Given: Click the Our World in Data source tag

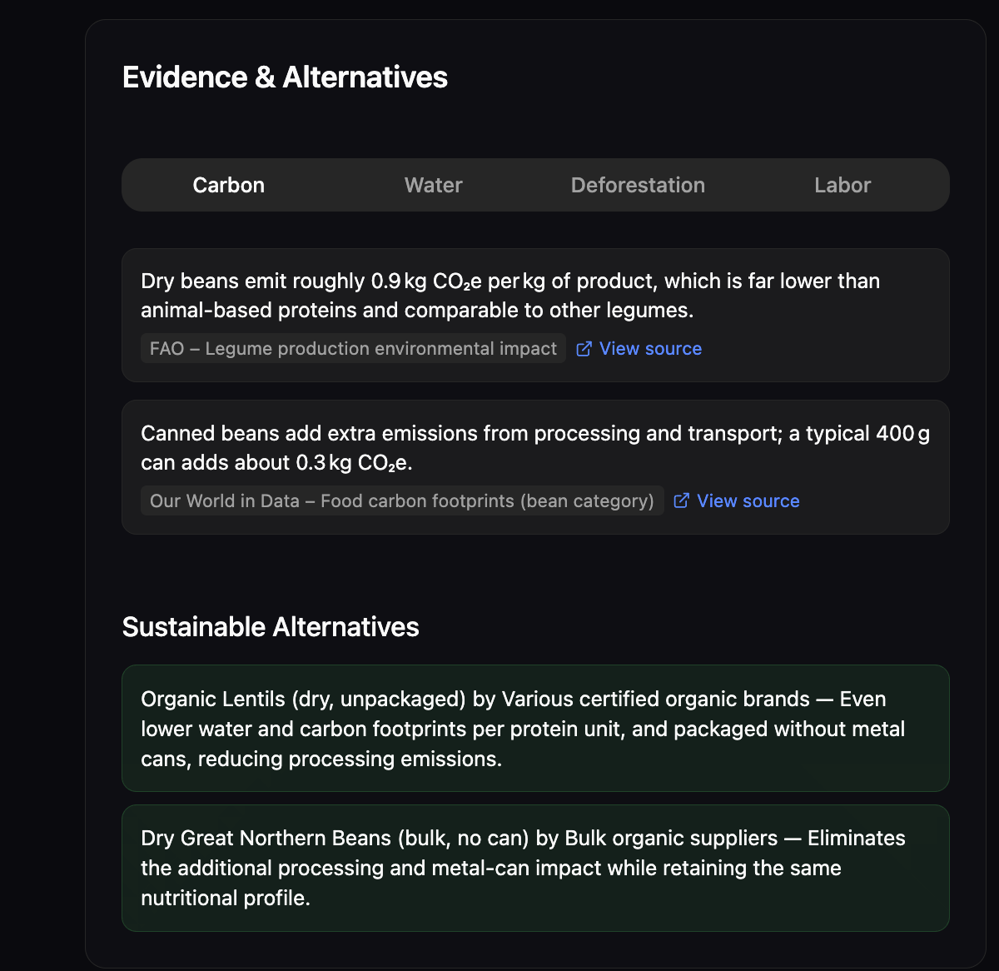Looking at the screenshot, I should (x=401, y=501).
